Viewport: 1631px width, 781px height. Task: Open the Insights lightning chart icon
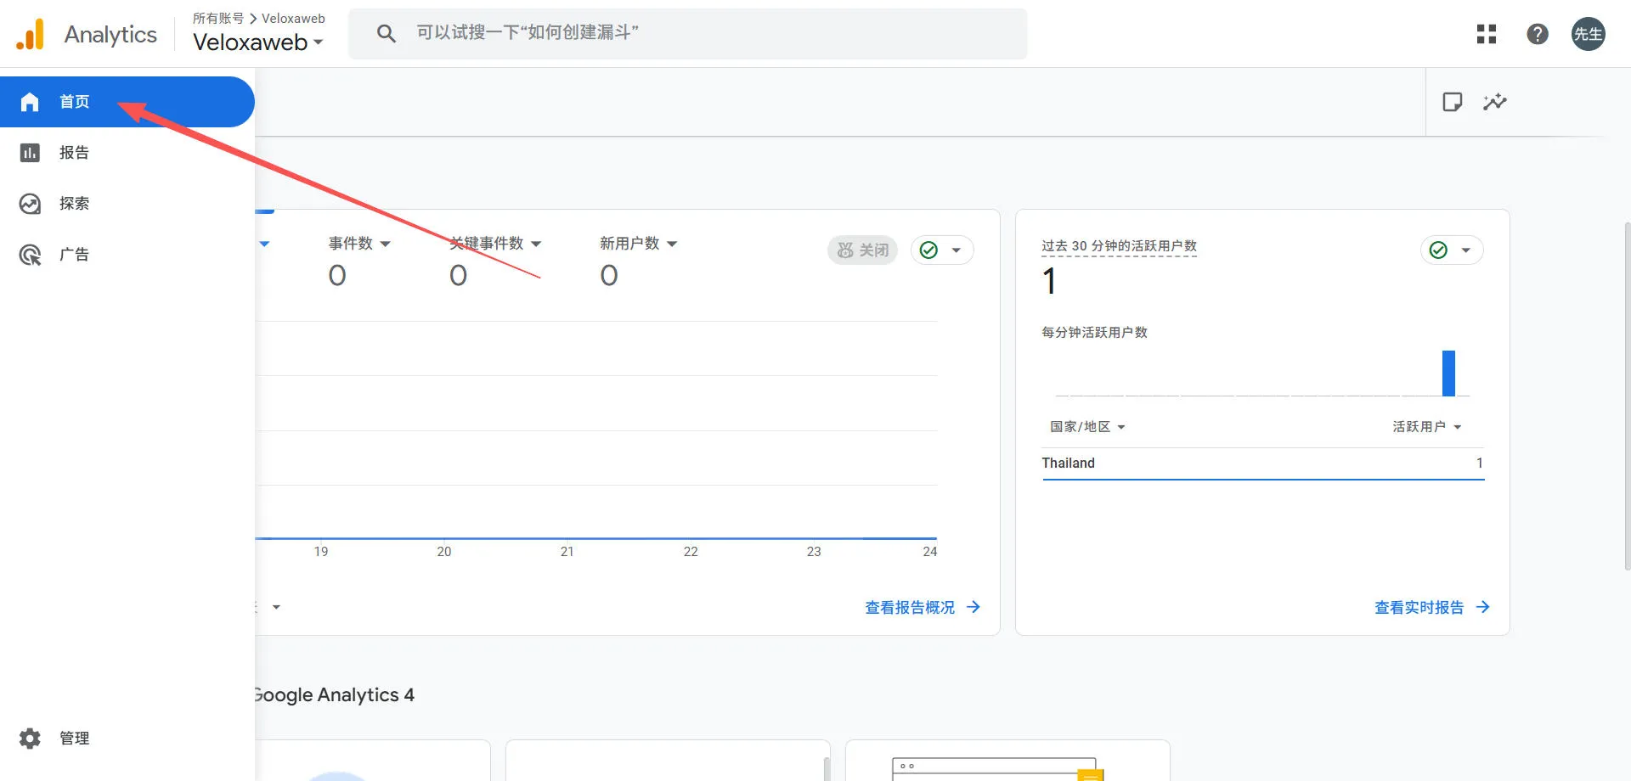(x=1495, y=101)
